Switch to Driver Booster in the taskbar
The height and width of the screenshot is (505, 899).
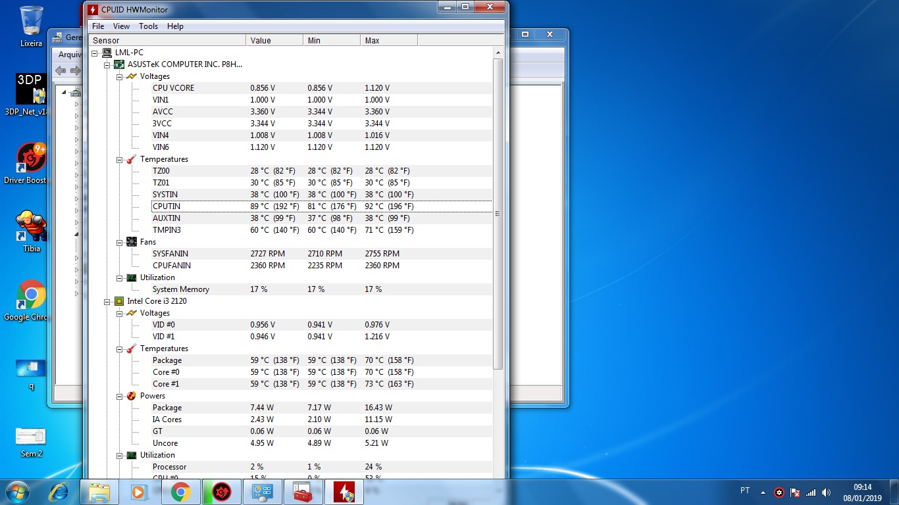pyautogui.click(x=221, y=492)
